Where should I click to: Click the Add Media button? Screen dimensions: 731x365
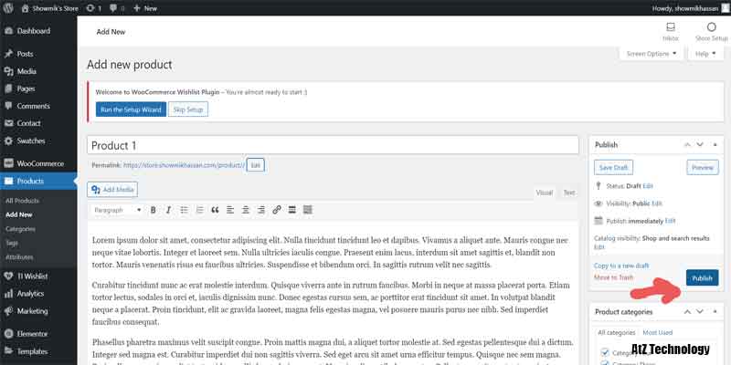(112, 189)
